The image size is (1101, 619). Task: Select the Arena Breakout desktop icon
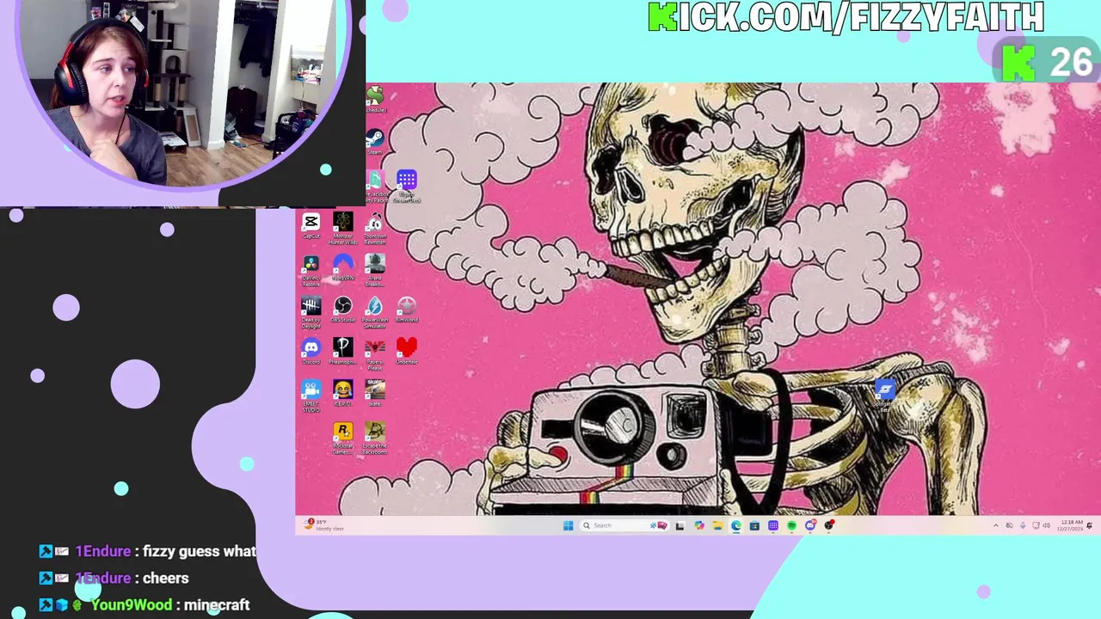374,270
